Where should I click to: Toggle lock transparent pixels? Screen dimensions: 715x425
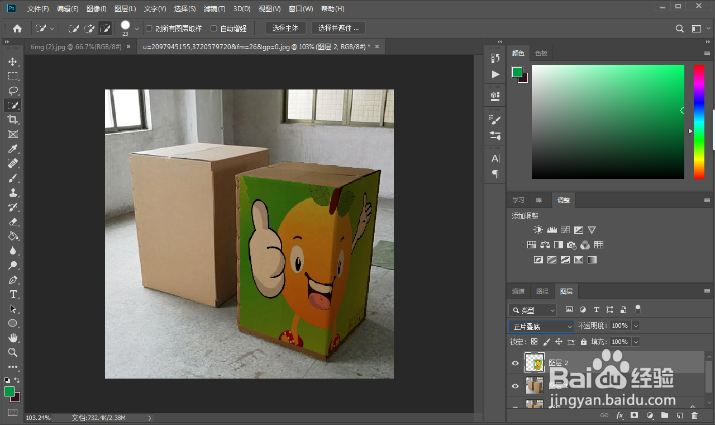tap(535, 342)
